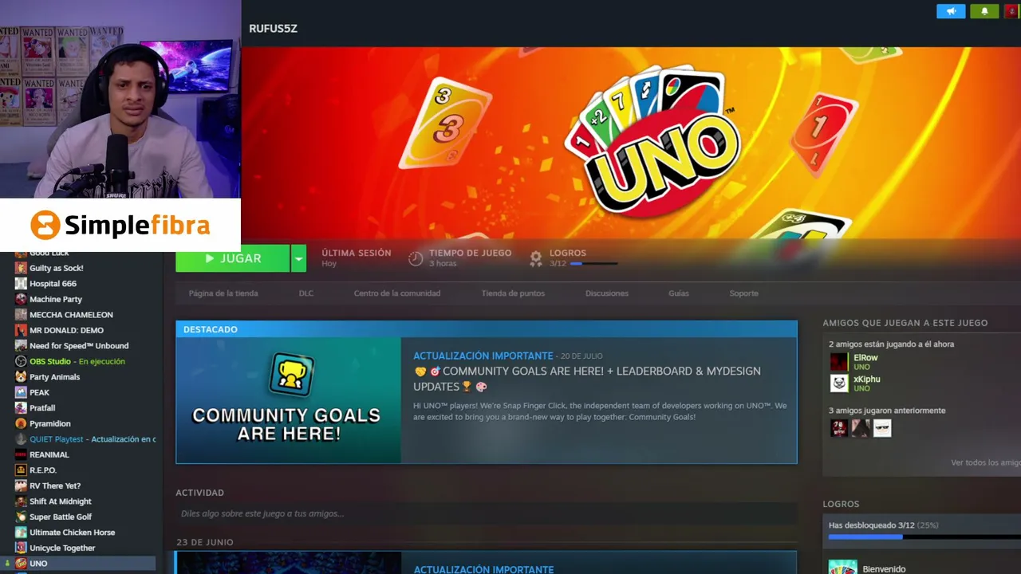
Task: Select Party Animals in the library list
Action: [x=54, y=377]
